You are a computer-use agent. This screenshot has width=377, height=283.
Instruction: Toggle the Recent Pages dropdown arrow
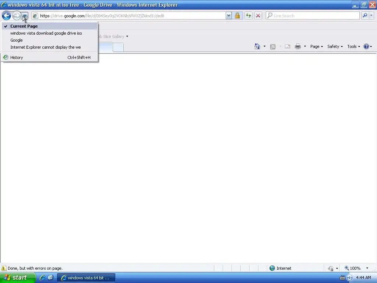coord(25,16)
